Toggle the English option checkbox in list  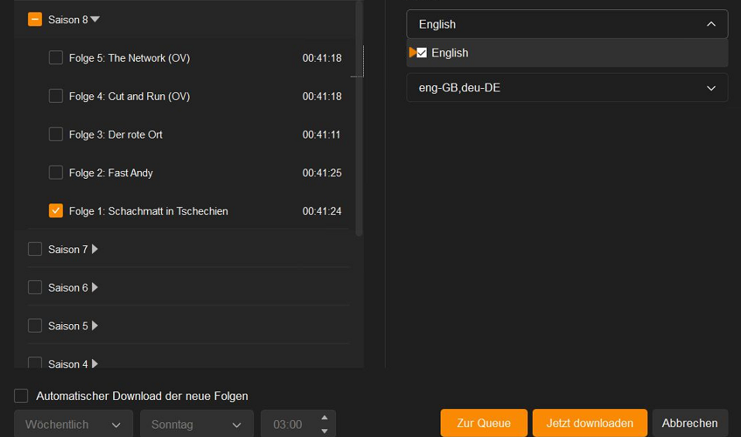[421, 53]
